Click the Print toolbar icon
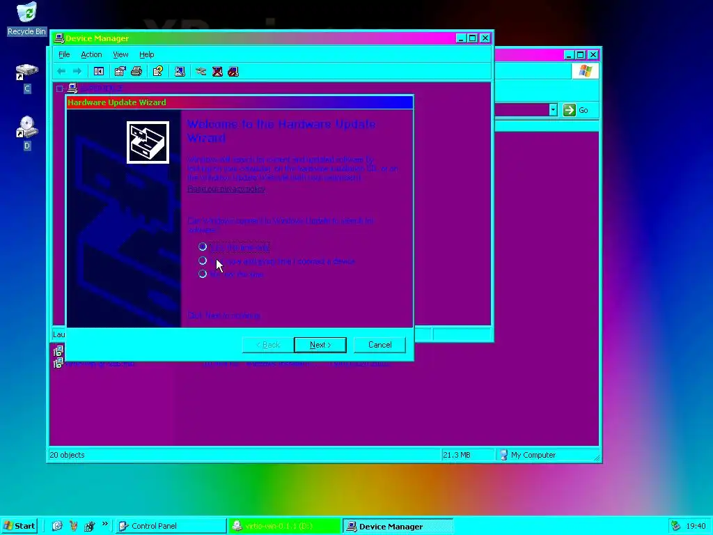Screen dimensions: 713x535 point(136,72)
